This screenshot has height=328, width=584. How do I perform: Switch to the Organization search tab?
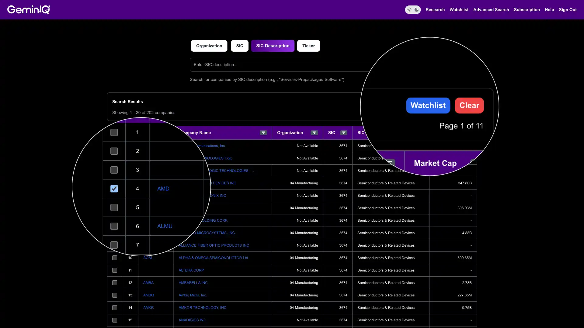pyautogui.click(x=209, y=46)
